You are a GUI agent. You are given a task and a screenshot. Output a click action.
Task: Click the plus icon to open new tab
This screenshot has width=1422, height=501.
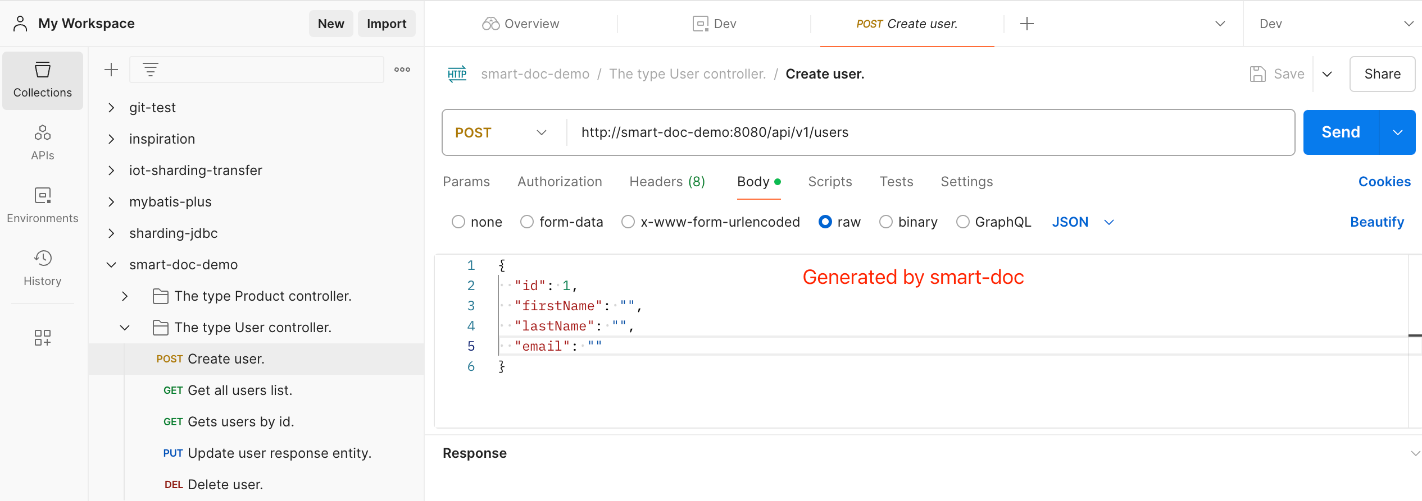pyautogui.click(x=1026, y=24)
